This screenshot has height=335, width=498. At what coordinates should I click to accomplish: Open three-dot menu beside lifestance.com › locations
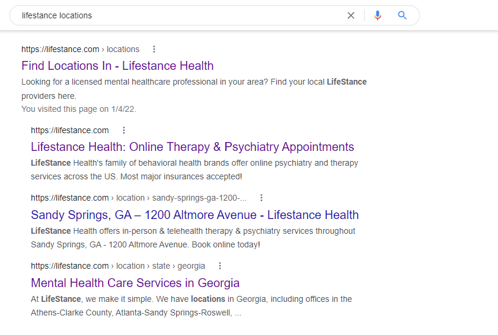pyautogui.click(x=154, y=49)
